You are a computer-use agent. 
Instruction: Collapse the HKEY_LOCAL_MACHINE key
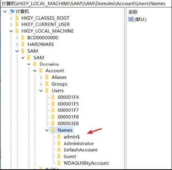[11, 31]
